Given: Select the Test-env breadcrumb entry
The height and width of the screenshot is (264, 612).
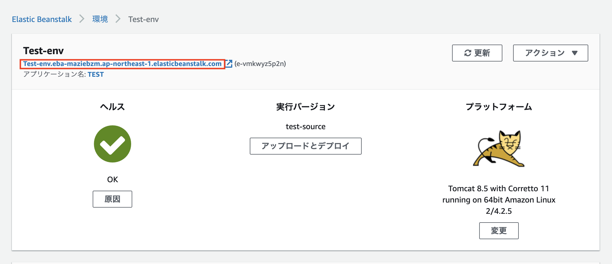Looking at the screenshot, I should tap(143, 19).
